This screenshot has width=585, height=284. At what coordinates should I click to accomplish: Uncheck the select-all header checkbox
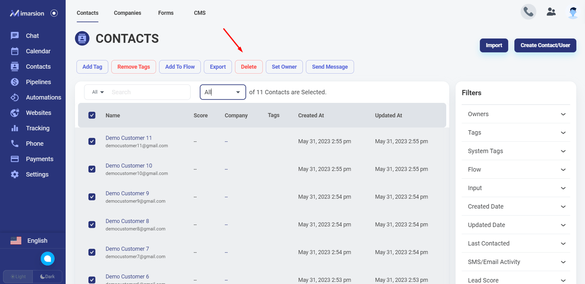click(92, 115)
